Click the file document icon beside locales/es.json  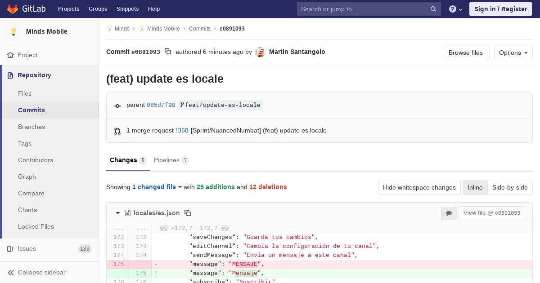pos(128,213)
